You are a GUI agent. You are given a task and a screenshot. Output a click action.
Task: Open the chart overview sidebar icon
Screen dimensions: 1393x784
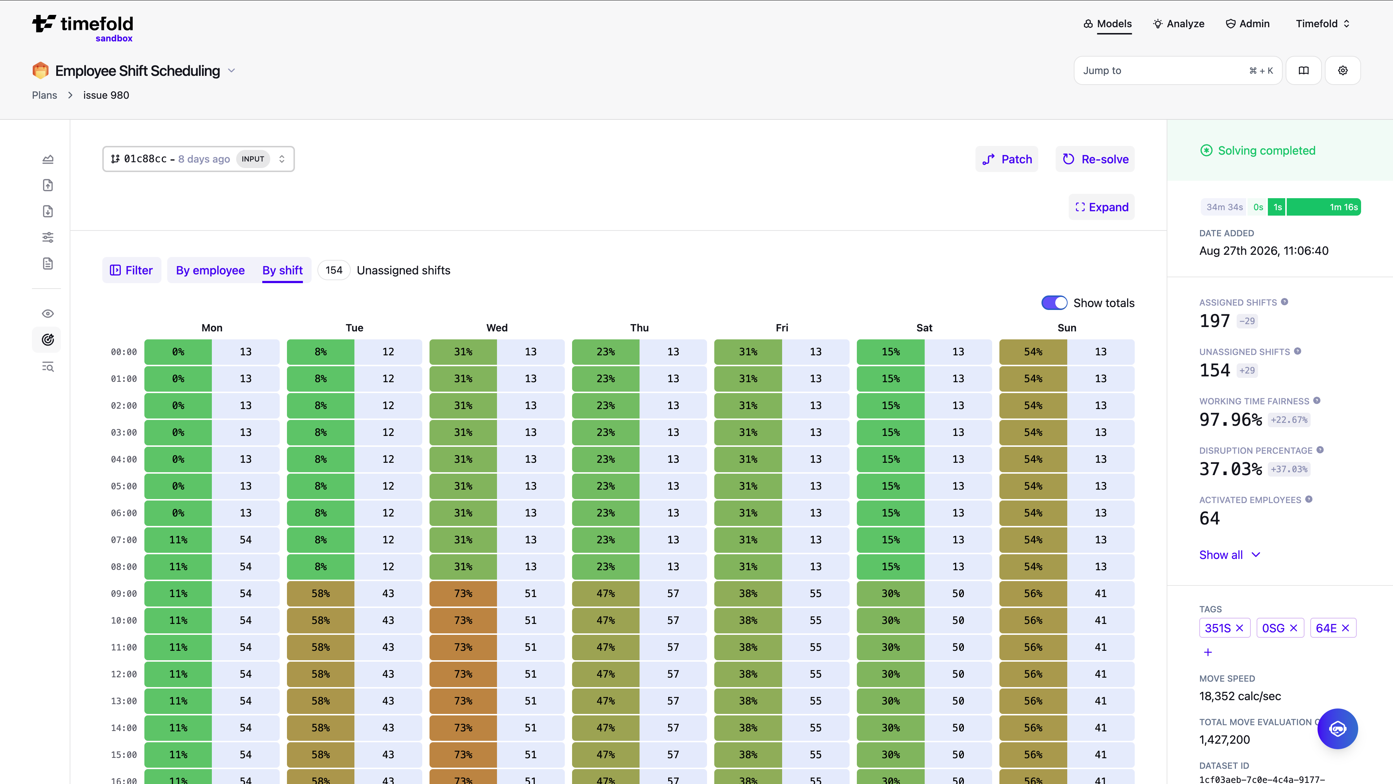click(48, 159)
